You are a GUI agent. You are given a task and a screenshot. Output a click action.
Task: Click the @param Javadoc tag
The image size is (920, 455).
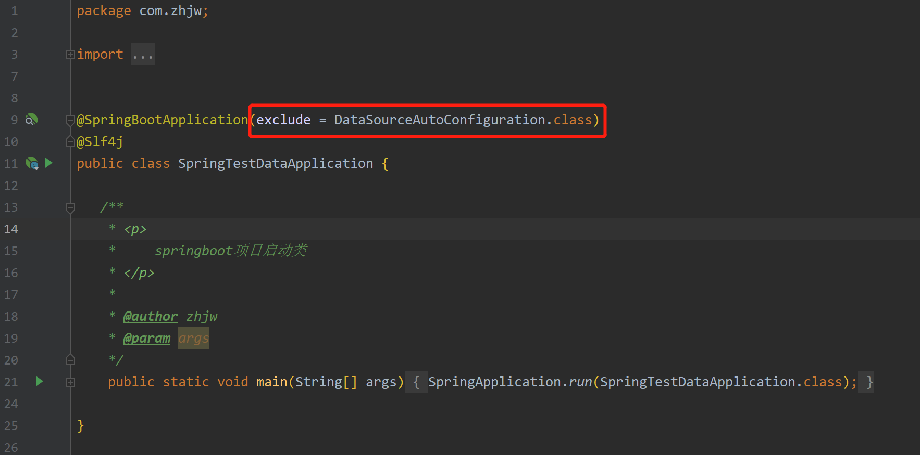coord(147,338)
